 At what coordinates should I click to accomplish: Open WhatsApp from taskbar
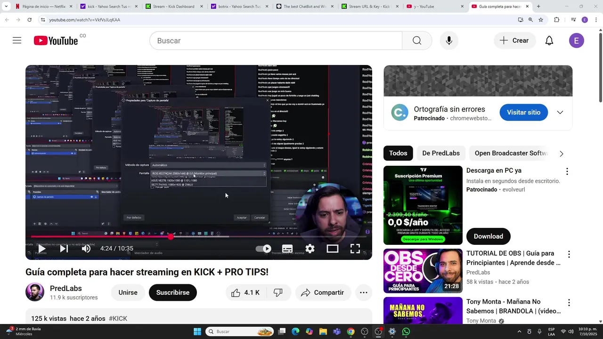(406, 331)
